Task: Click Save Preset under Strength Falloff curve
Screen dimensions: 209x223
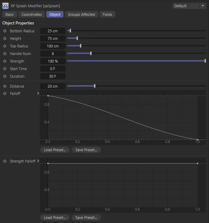Action: 86,218
